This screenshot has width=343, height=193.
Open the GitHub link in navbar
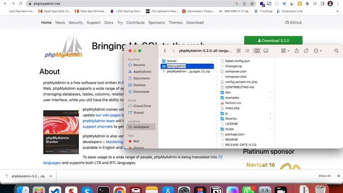tap(294, 23)
